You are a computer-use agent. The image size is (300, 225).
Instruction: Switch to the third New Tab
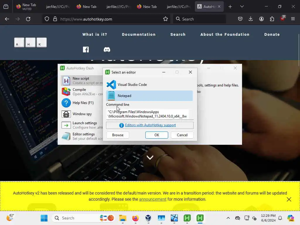[x=147, y=7]
